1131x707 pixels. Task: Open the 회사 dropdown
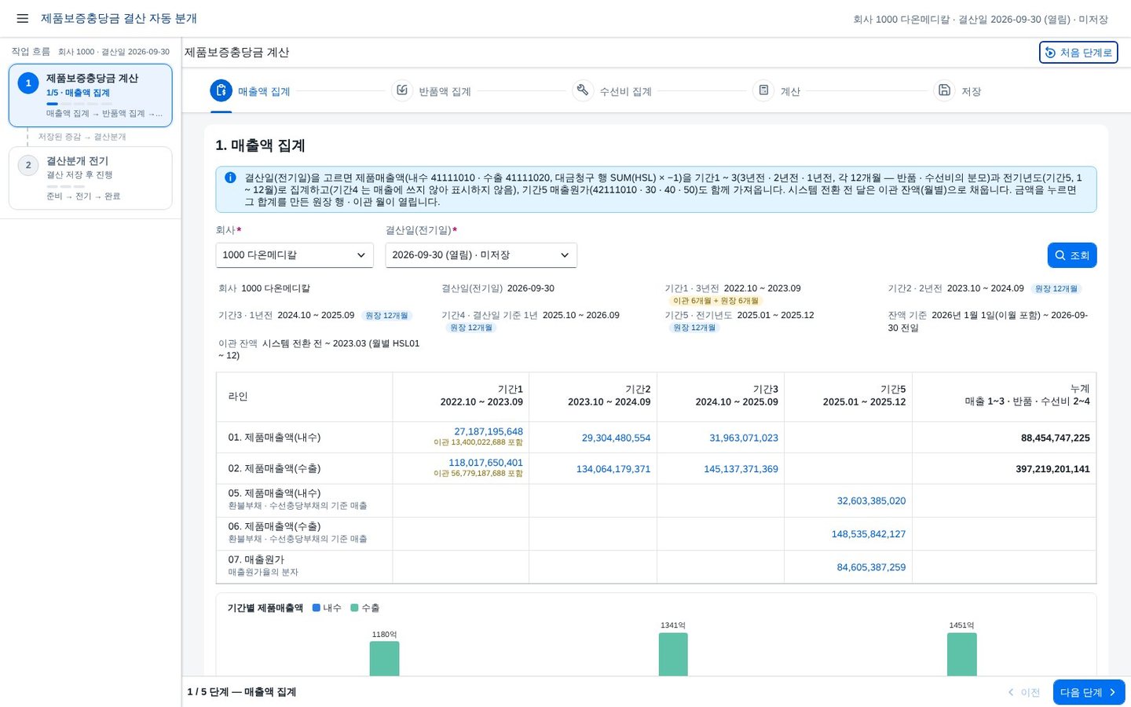coord(295,255)
